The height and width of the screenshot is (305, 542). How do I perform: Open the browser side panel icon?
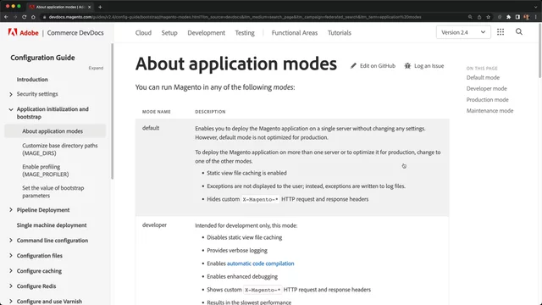(517, 17)
